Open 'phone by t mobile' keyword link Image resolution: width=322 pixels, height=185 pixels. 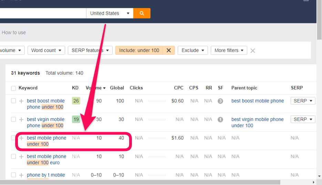46,175
